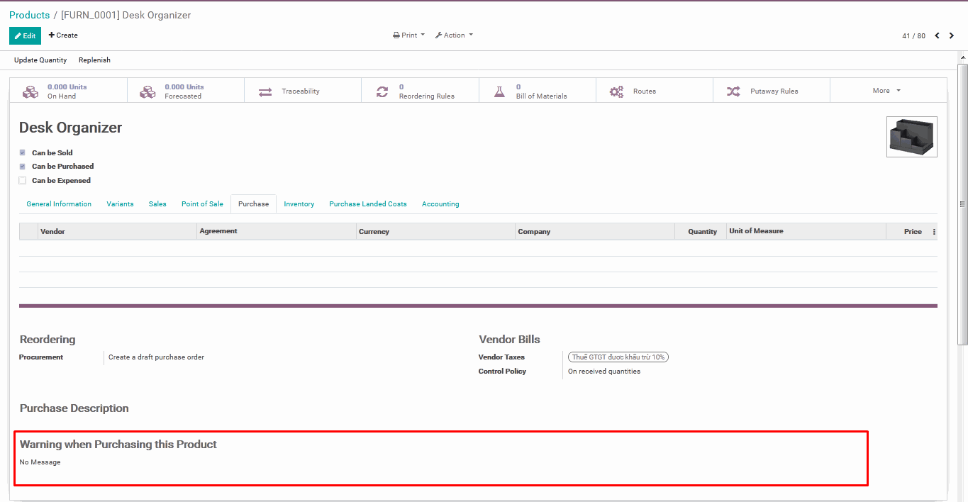Navigate to Products breadcrumb link
The image size is (968, 502).
click(29, 15)
